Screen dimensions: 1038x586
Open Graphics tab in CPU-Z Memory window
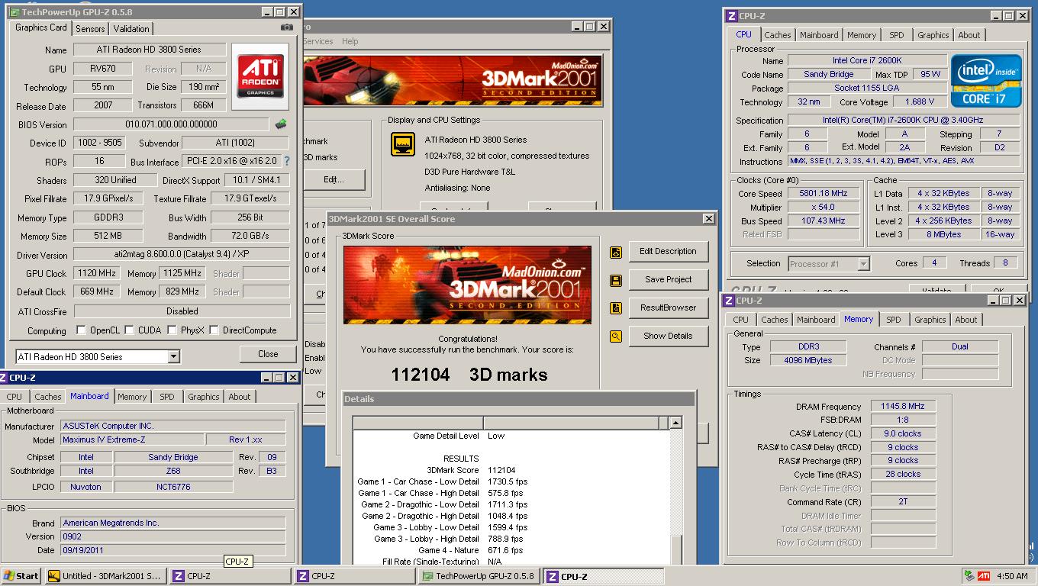pyautogui.click(x=930, y=320)
